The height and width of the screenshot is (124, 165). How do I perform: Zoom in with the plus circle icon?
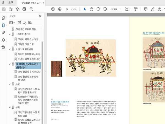click(105, 9)
